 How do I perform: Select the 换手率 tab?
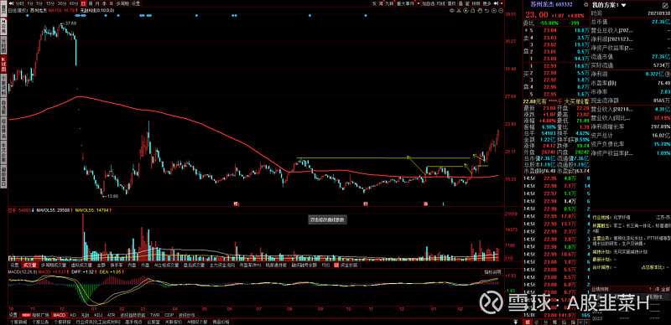(117, 266)
